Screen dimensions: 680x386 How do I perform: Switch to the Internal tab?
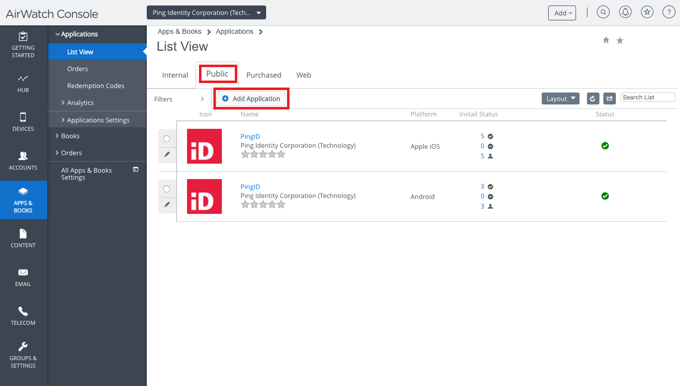tap(175, 75)
